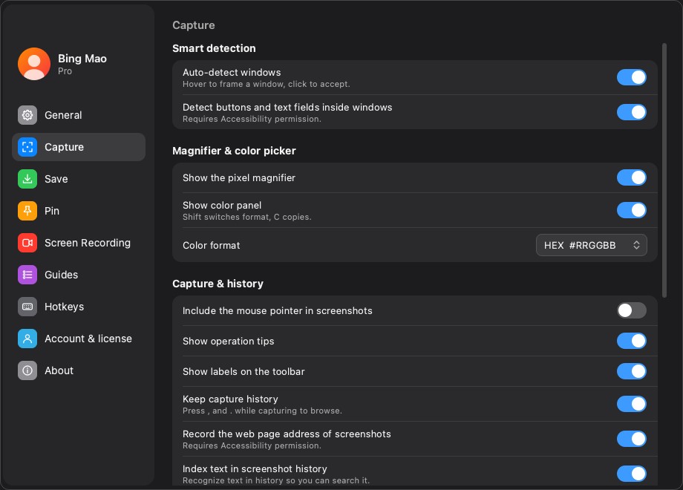Turn off Show operation tips
683x490 pixels.
coord(631,341)
